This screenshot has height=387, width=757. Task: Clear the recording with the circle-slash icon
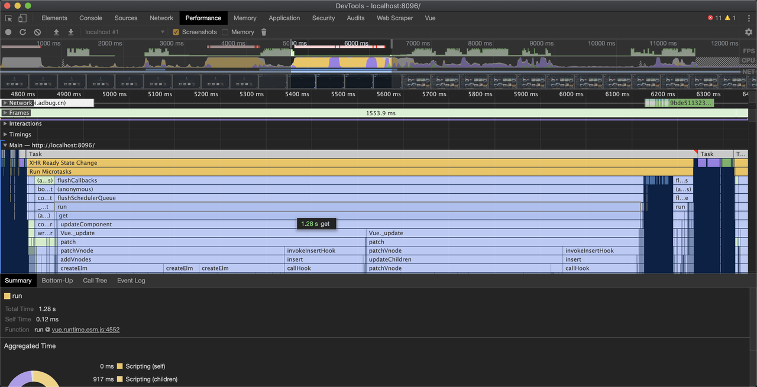pos(37,32)
